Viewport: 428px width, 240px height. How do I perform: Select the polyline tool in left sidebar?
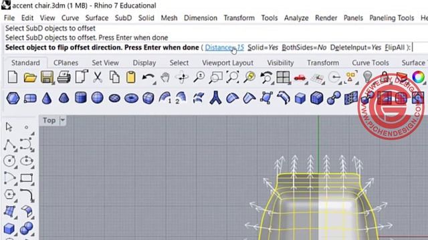tap(9, 145)
